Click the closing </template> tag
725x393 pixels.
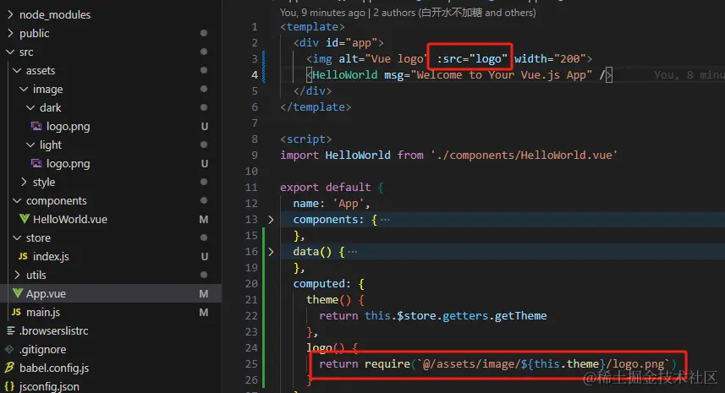coord(316,107)
